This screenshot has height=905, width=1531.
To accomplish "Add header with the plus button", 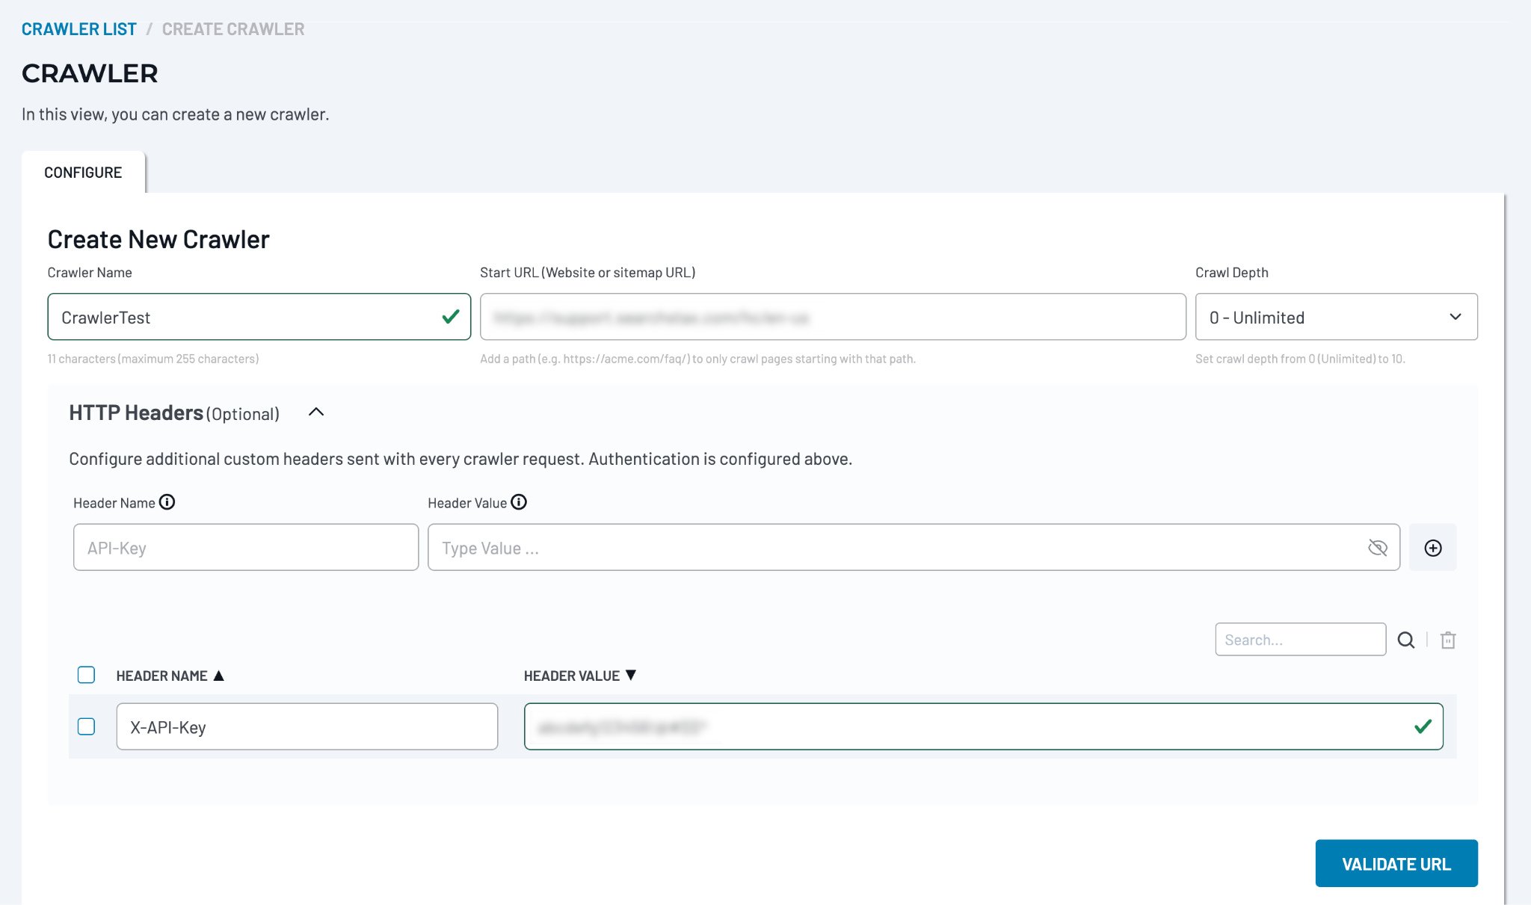I will pos(1432,548).
